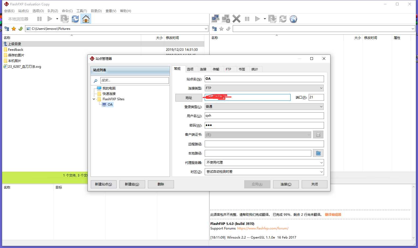Click the local browser home icon

(86, 19)
